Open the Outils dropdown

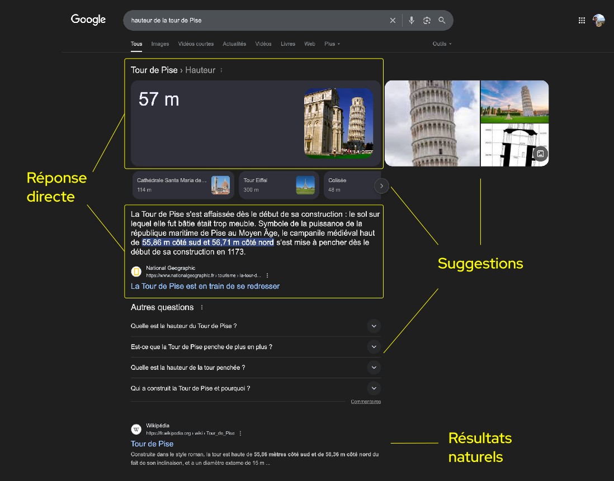coord(442,44)
